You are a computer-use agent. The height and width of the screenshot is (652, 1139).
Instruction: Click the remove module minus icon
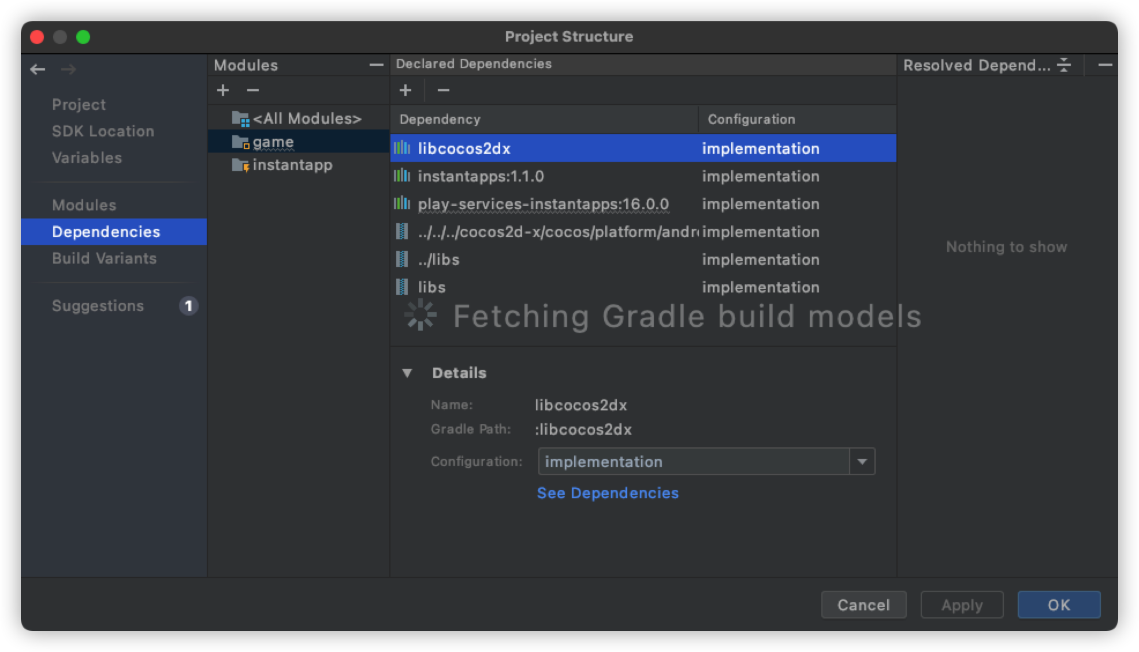point(253,90)
